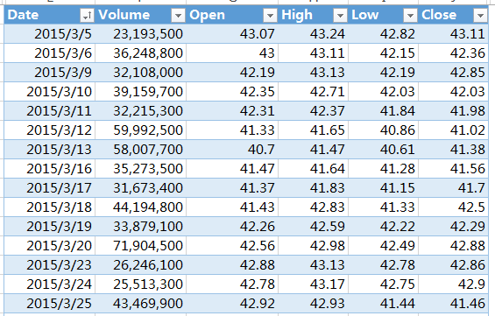
Task: Click volume cell 32,108,000
Action: pos(140,73)
